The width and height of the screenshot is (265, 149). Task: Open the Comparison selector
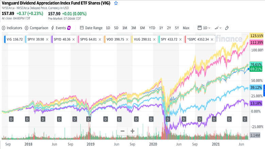[36, 28]
